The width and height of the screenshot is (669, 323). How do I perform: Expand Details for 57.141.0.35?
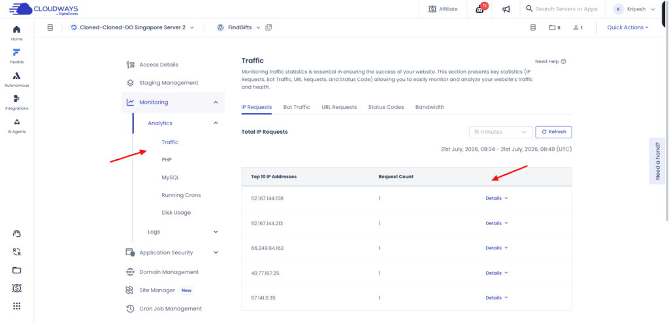(497, 298)
